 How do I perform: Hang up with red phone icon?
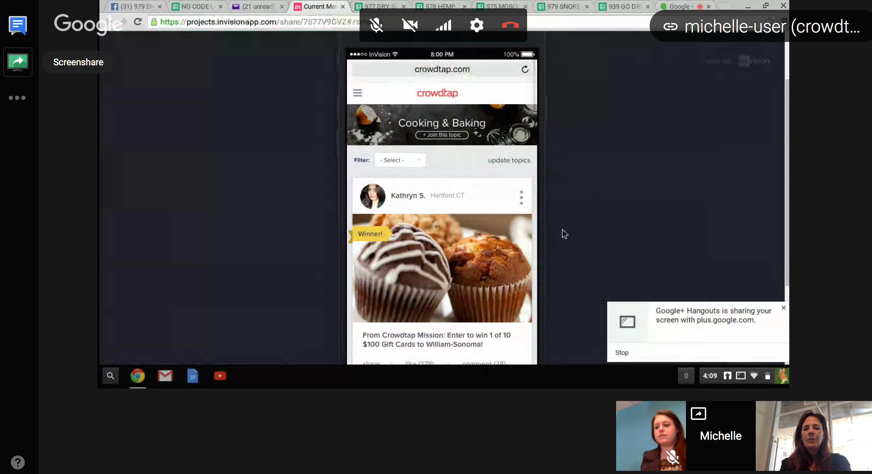[510, 25]
